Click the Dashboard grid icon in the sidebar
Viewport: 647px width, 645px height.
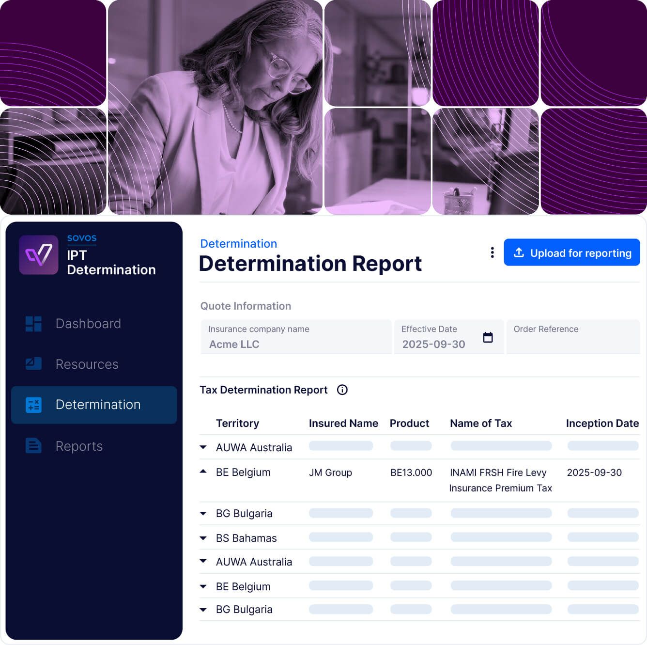point(33,324)
